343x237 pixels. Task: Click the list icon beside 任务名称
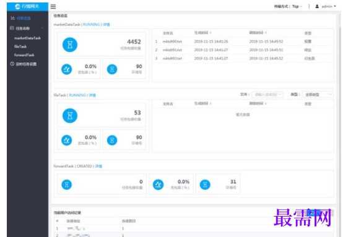pyautogui.click(x=12, y=28)
